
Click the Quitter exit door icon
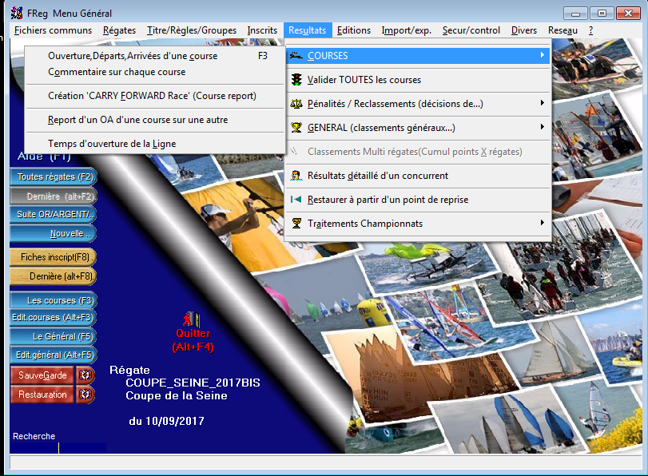[192, 319]
